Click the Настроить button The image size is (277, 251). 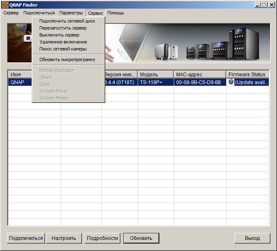pyautogui.click(x=64, y=238)
